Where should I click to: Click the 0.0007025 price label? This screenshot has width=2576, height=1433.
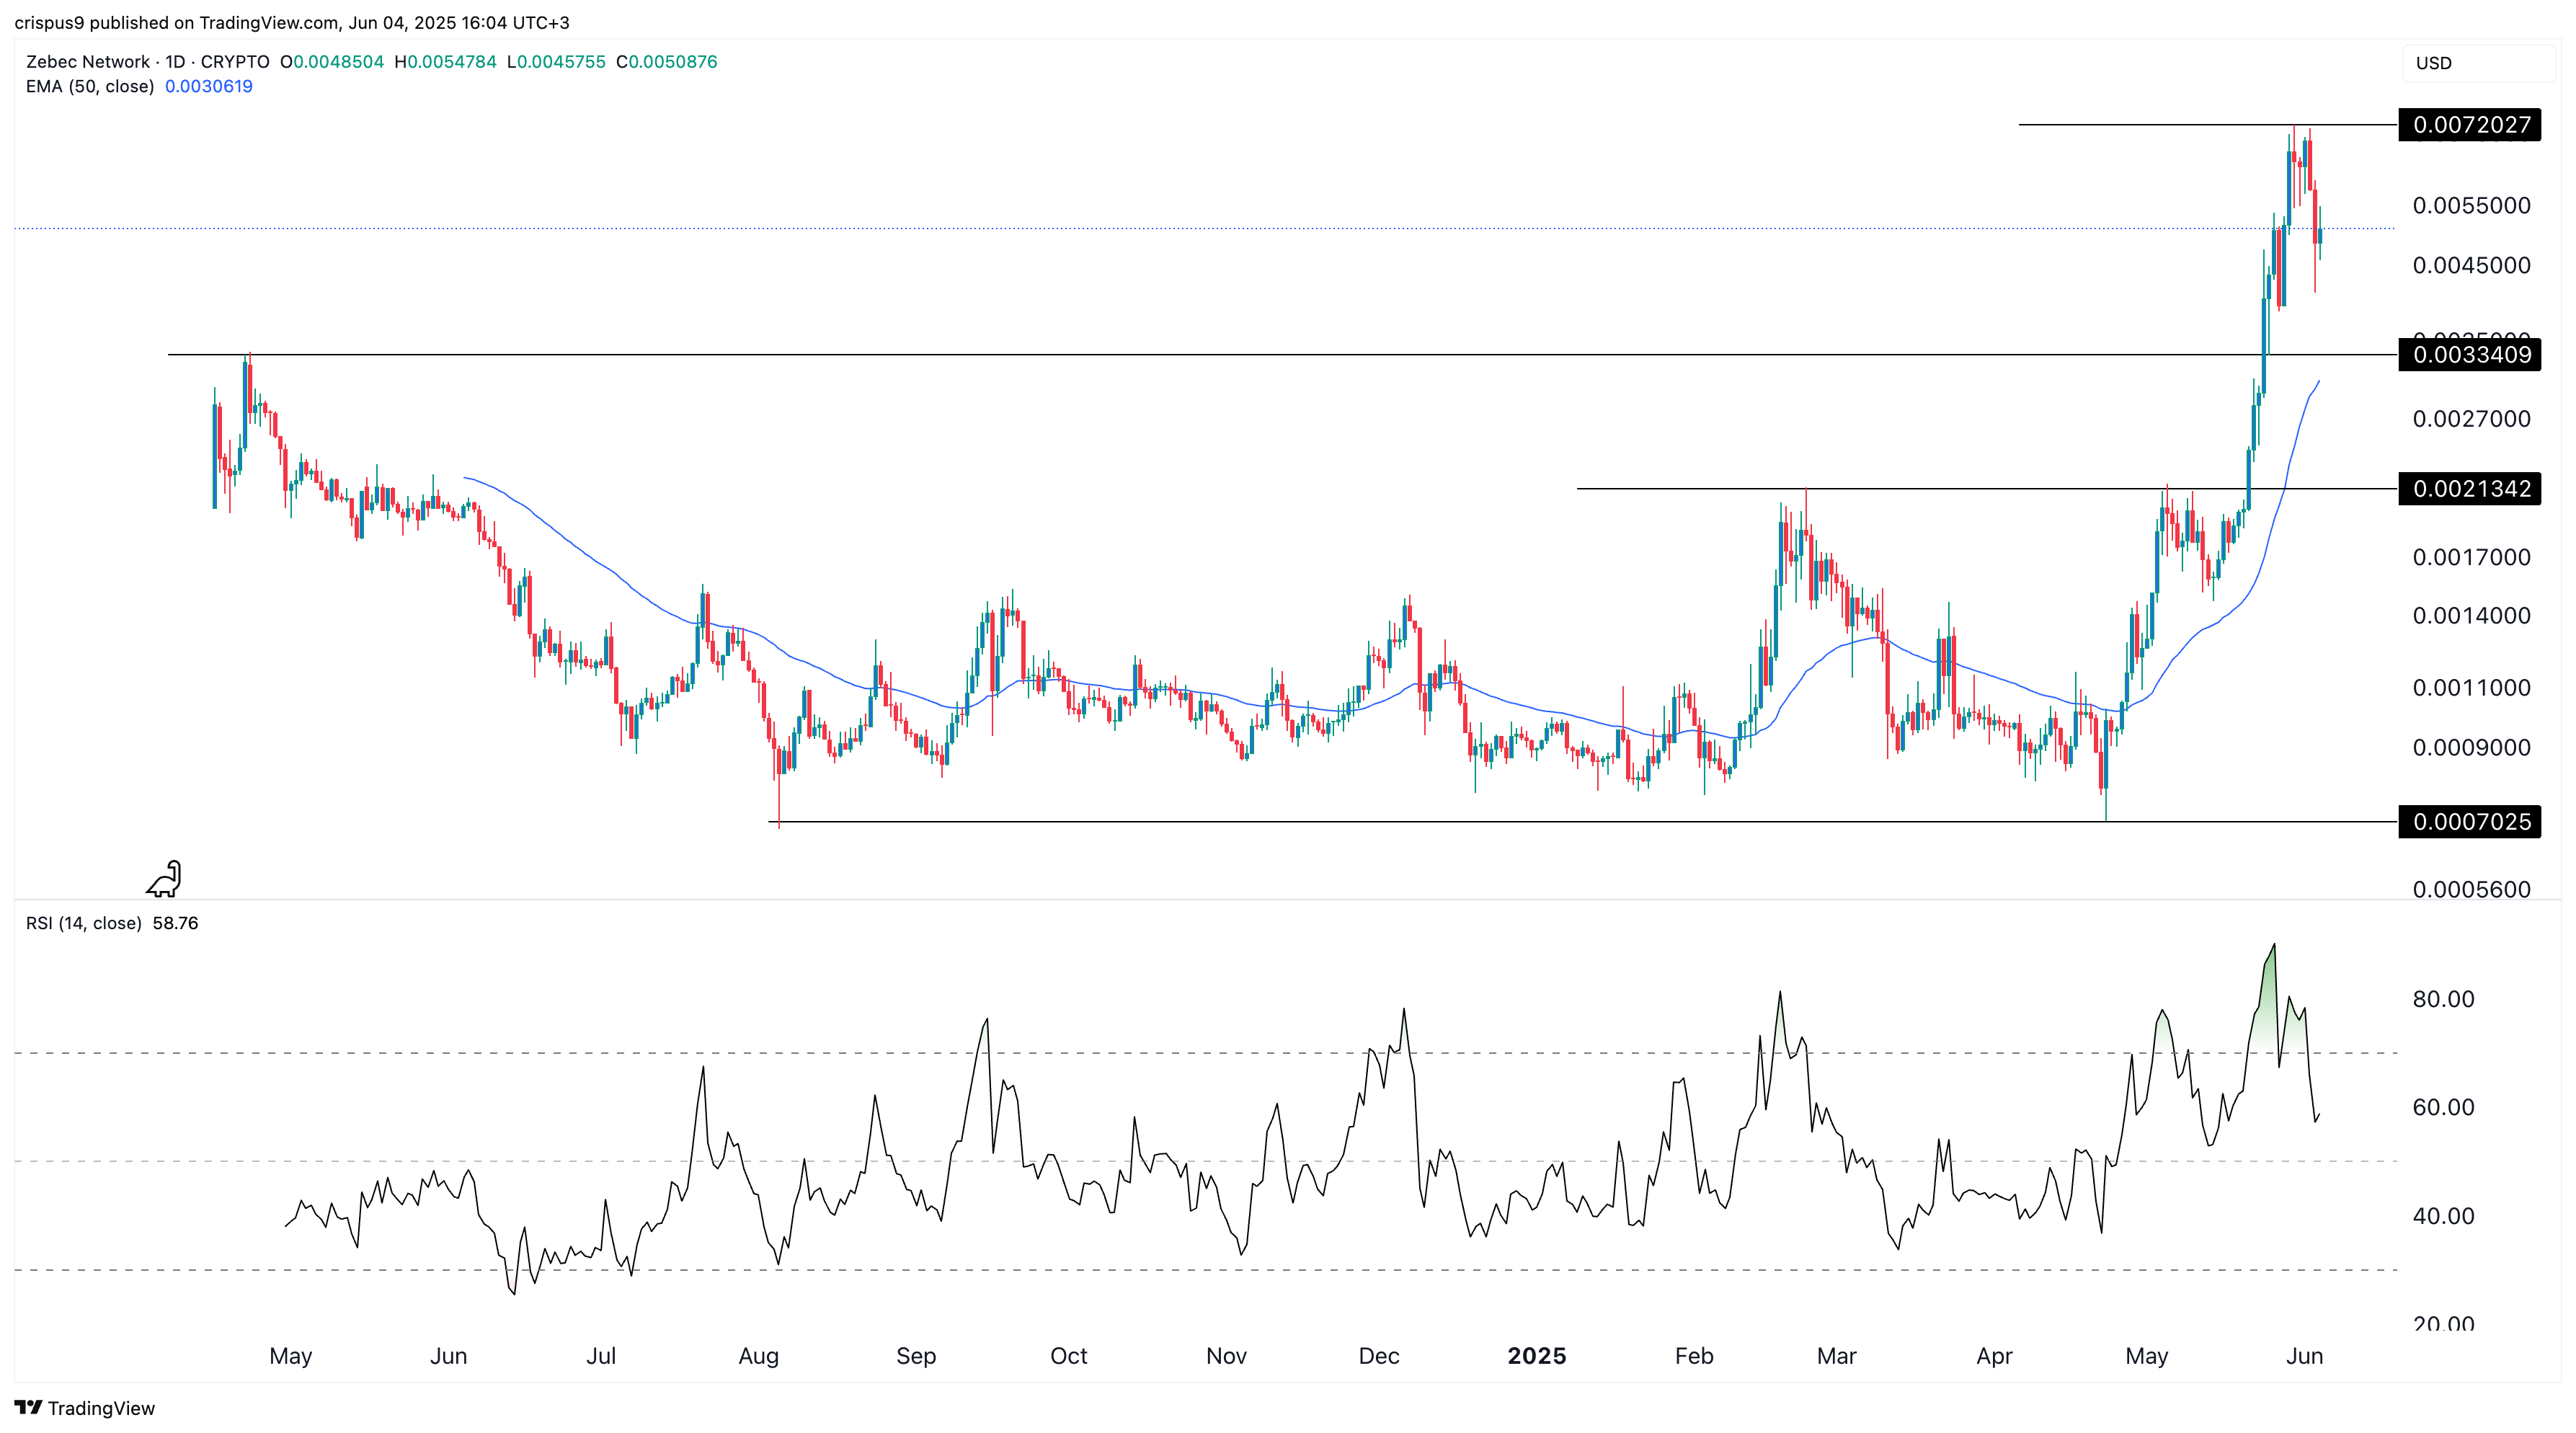click(2470, 822)
